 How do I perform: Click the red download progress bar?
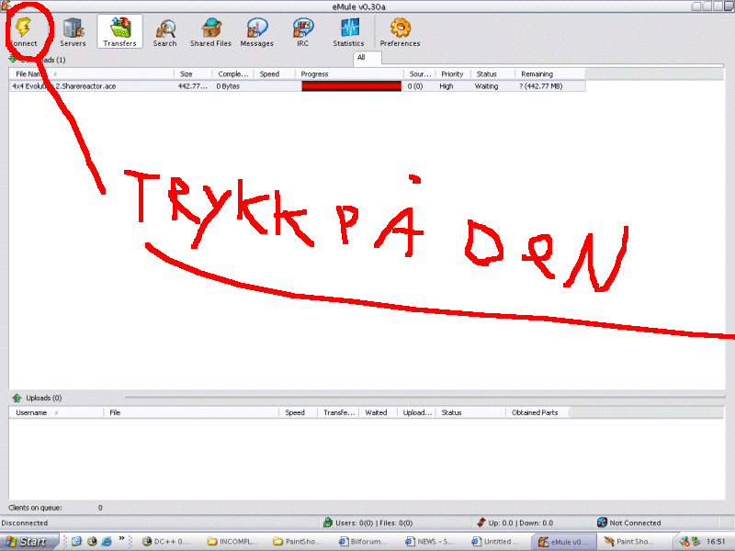click(x=351, y=86)
